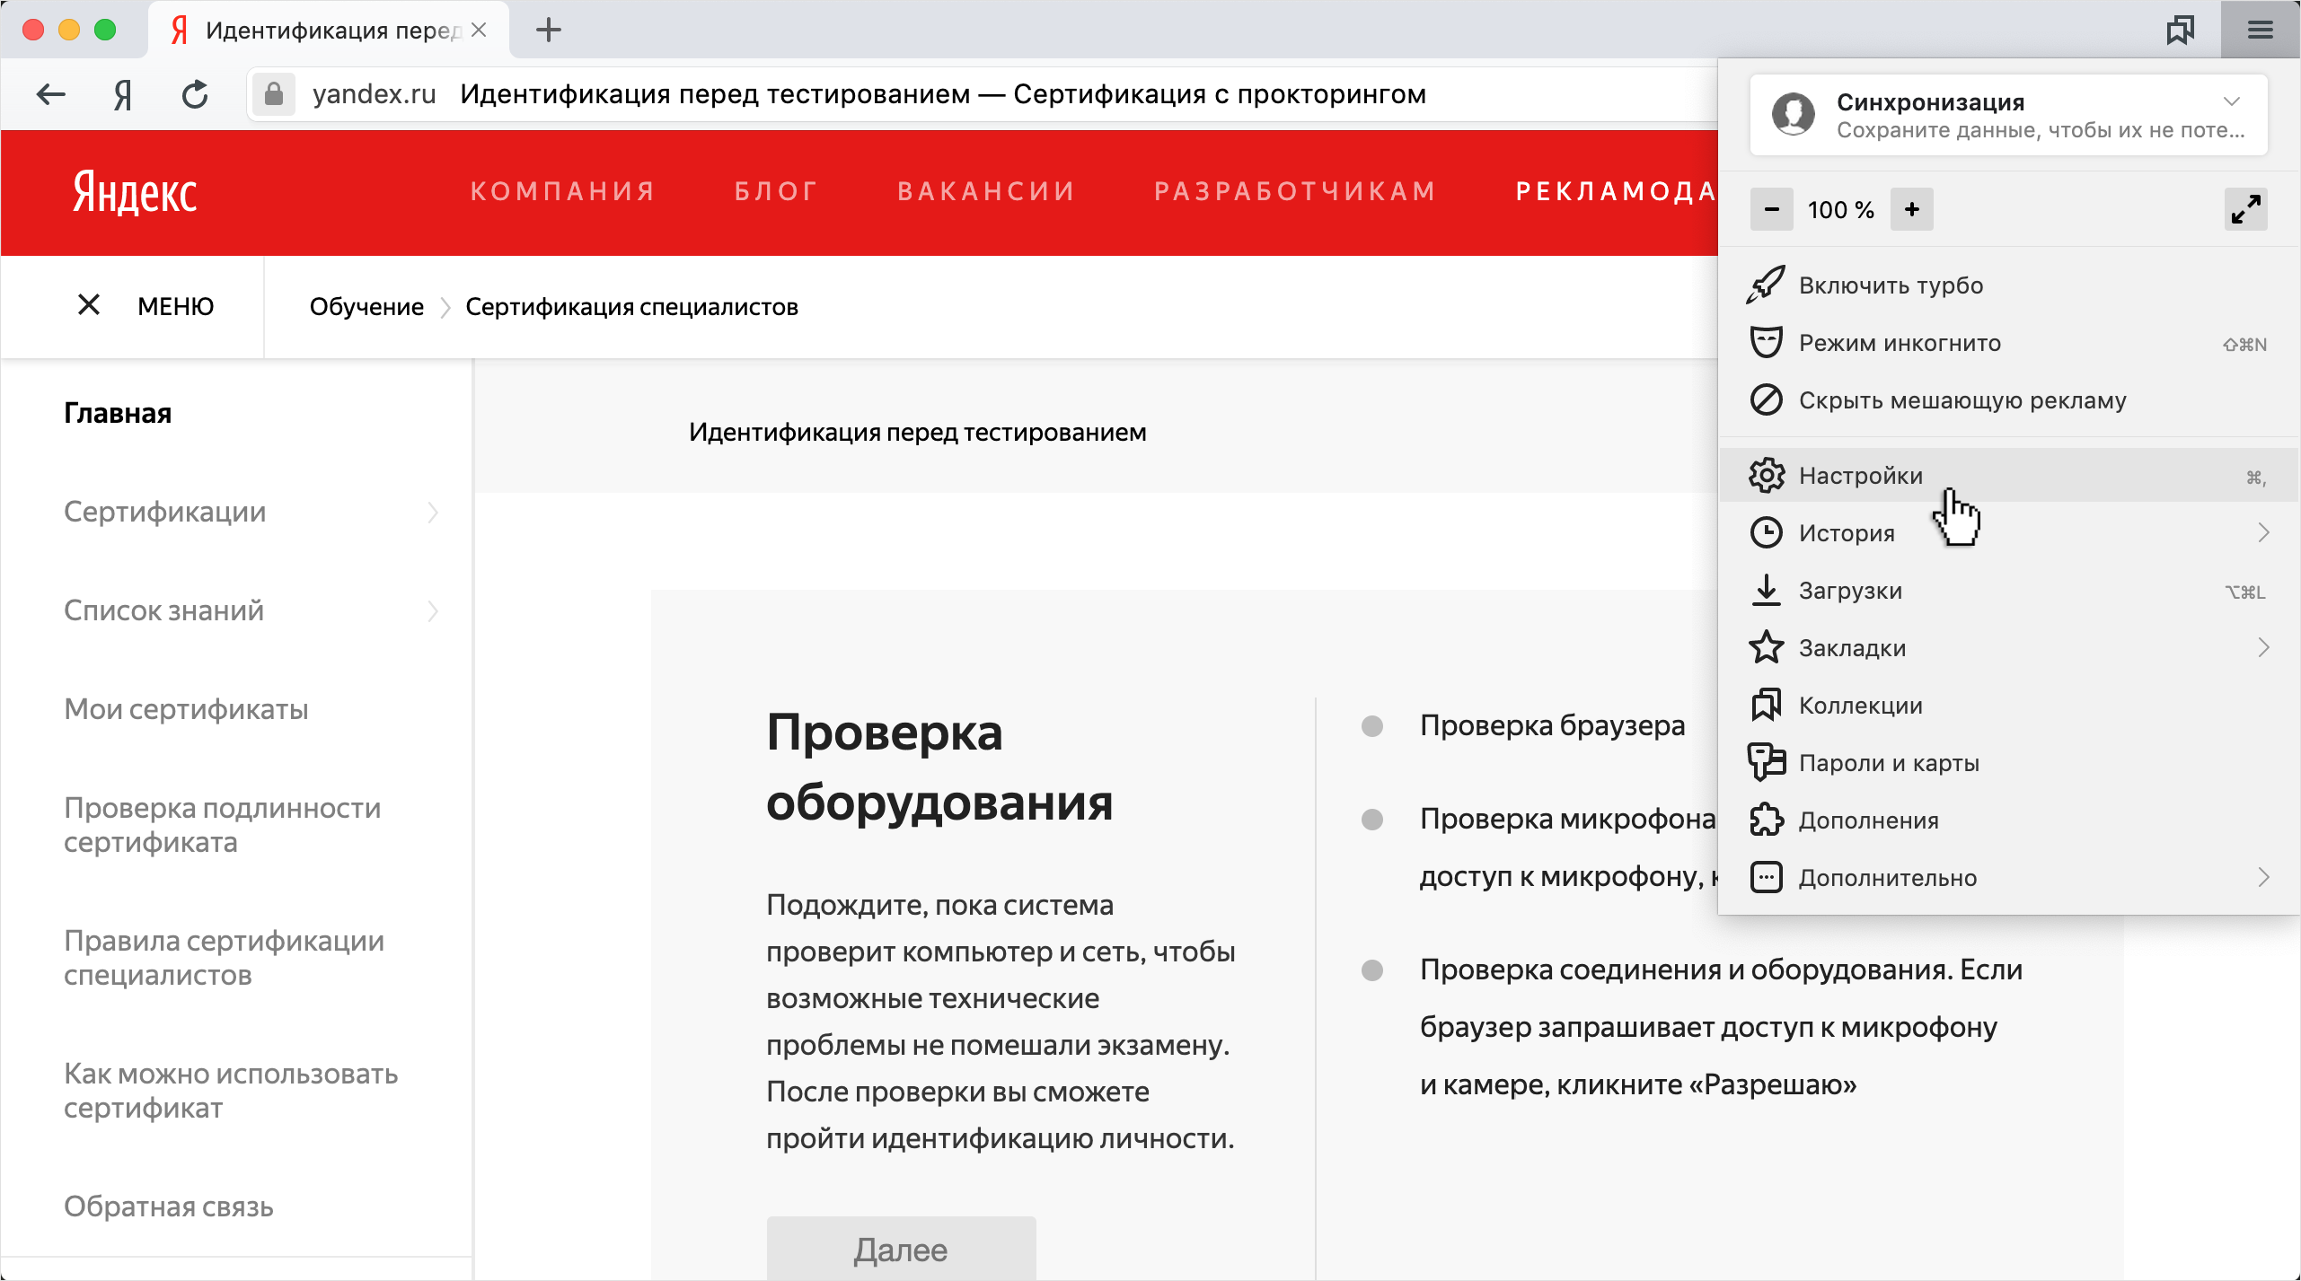Click the back navigation arrow

point(51,94)
